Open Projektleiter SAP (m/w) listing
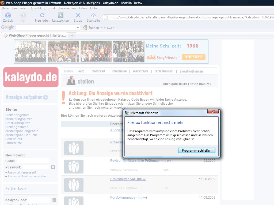The width and height of the screenshot is (274, 205). (x=128, y=179)
